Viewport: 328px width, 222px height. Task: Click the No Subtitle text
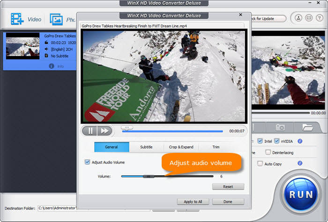coord(60,56)
